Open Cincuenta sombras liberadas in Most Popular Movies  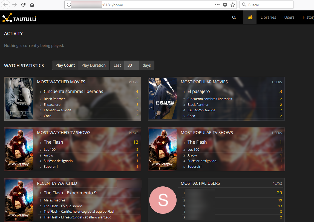point(210,99)
